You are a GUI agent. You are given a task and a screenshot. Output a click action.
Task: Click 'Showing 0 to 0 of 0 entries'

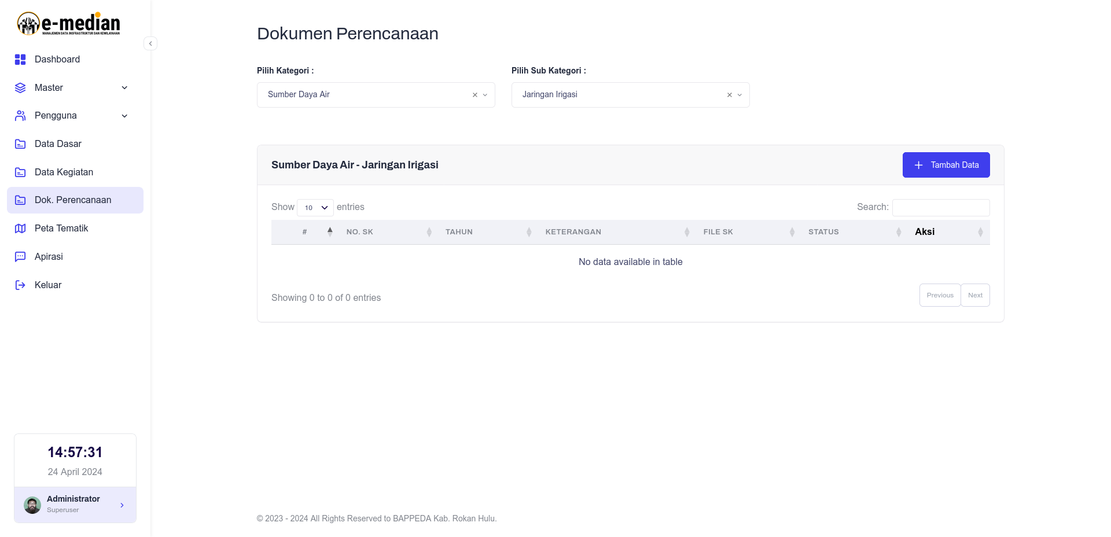click(326, 298)
